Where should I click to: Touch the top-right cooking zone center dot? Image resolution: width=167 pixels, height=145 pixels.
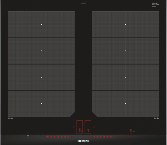click(x=126, y=25)
